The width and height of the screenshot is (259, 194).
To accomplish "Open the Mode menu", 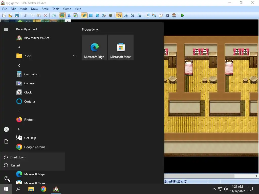I will click(24, 9).
